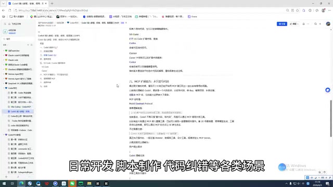Viewport: 333px width, 187px height.
Task: Open the WeChat green taskbar icon
Action: pyautogui.click(x=72, y=183)
